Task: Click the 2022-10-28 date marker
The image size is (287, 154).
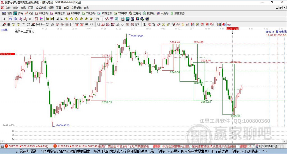Action: point(232,29)
